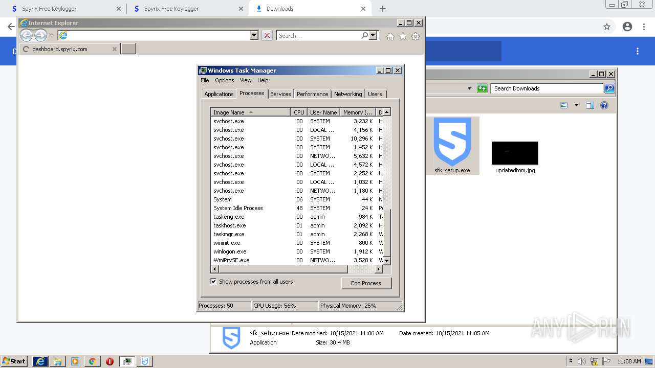Open the Explorer address path dropdown
Image resolution: width=655 pixels, height=368 pixels.
click(469, 88)
